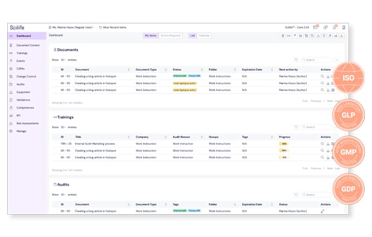Go to Audits in the sidebar
This screenshot has height=237, width=372.
20,84
